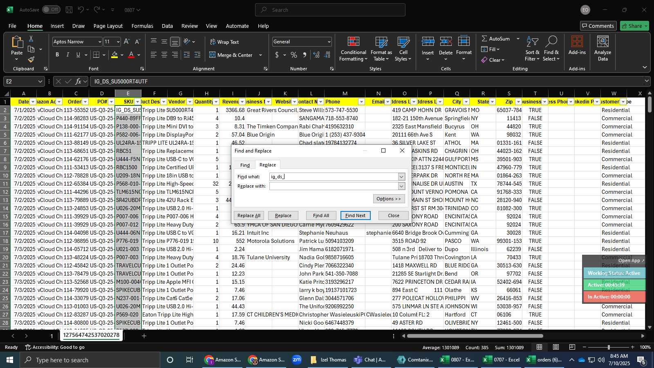Open Conditional Formatting menu
This screenshot has height=368, width=654.
point(353,49)
